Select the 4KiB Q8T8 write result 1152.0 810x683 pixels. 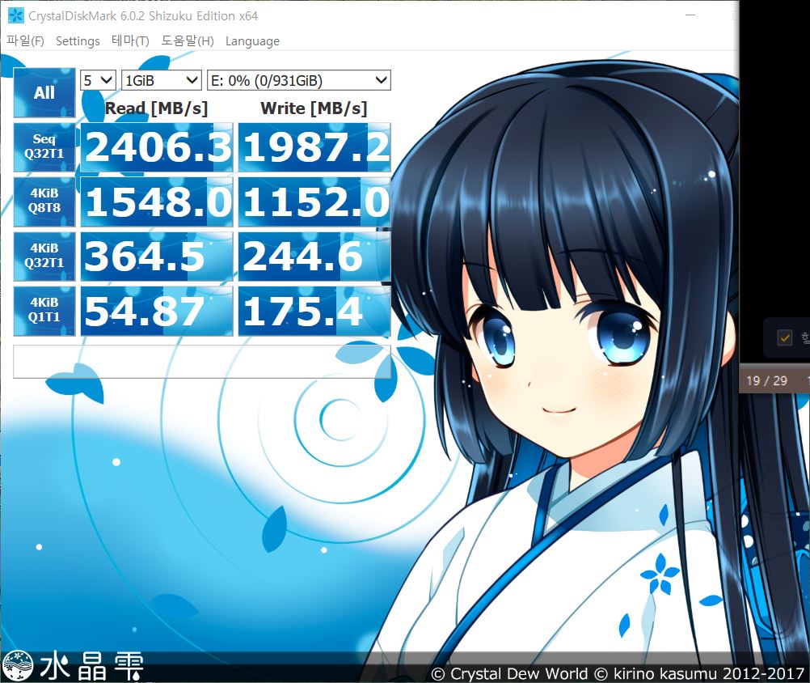click(314, 202)
